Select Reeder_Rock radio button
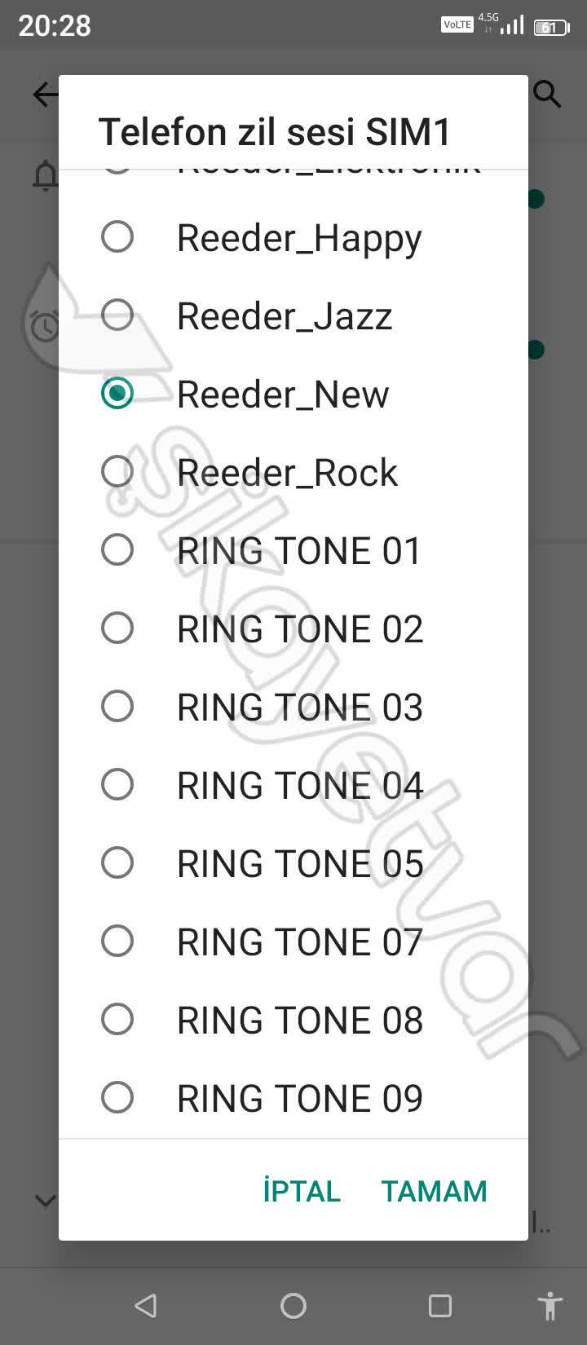This screenshot has height=1345, width=587. [117, 472]
